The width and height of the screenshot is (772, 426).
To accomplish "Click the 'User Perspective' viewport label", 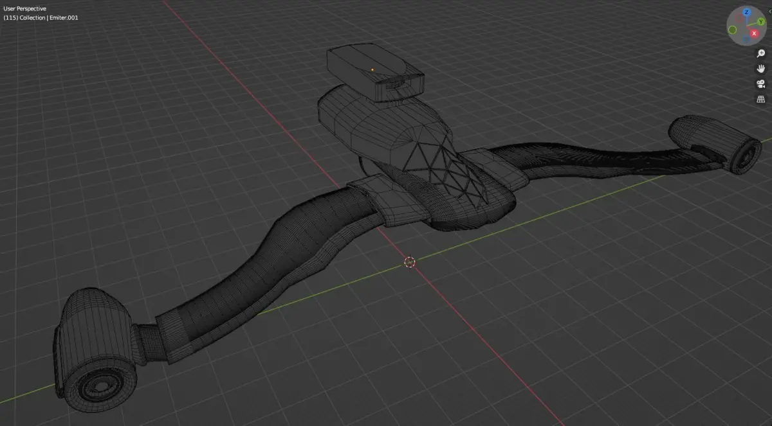I will [x=25, y=8].
